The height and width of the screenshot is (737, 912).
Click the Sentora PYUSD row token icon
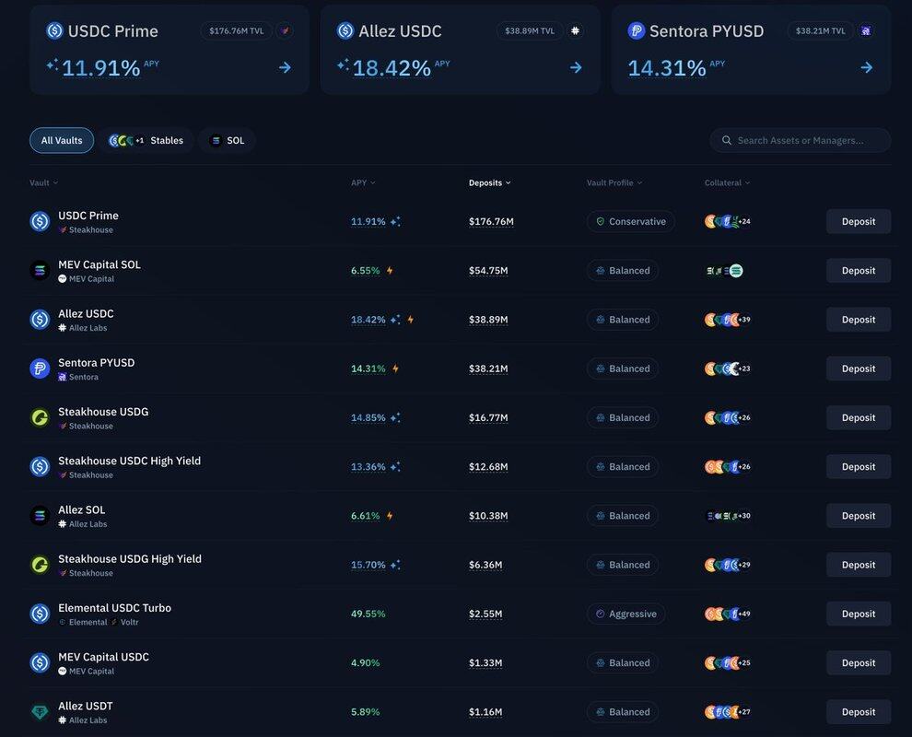coord(40,368)
